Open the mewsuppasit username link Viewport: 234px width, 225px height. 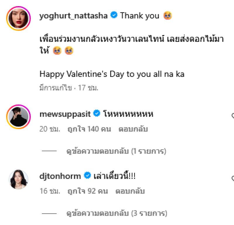(65, 114)
